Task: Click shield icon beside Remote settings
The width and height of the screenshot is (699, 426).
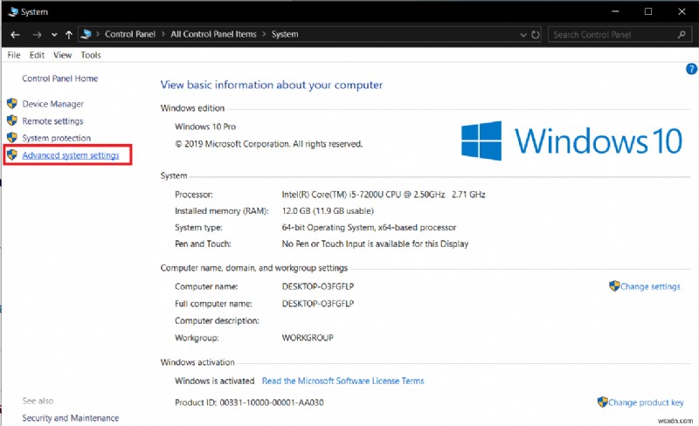Action: point(12,120)
